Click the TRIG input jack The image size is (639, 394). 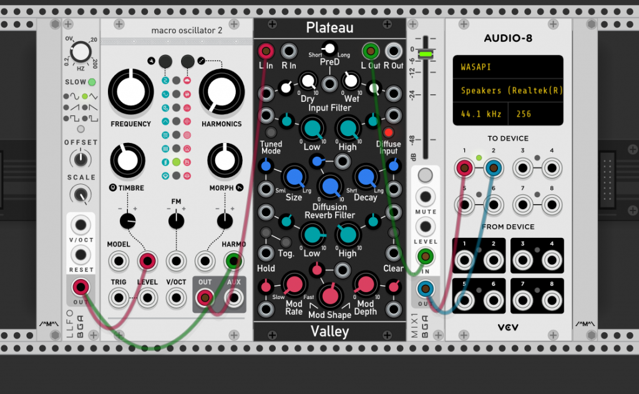coord(119,298)
